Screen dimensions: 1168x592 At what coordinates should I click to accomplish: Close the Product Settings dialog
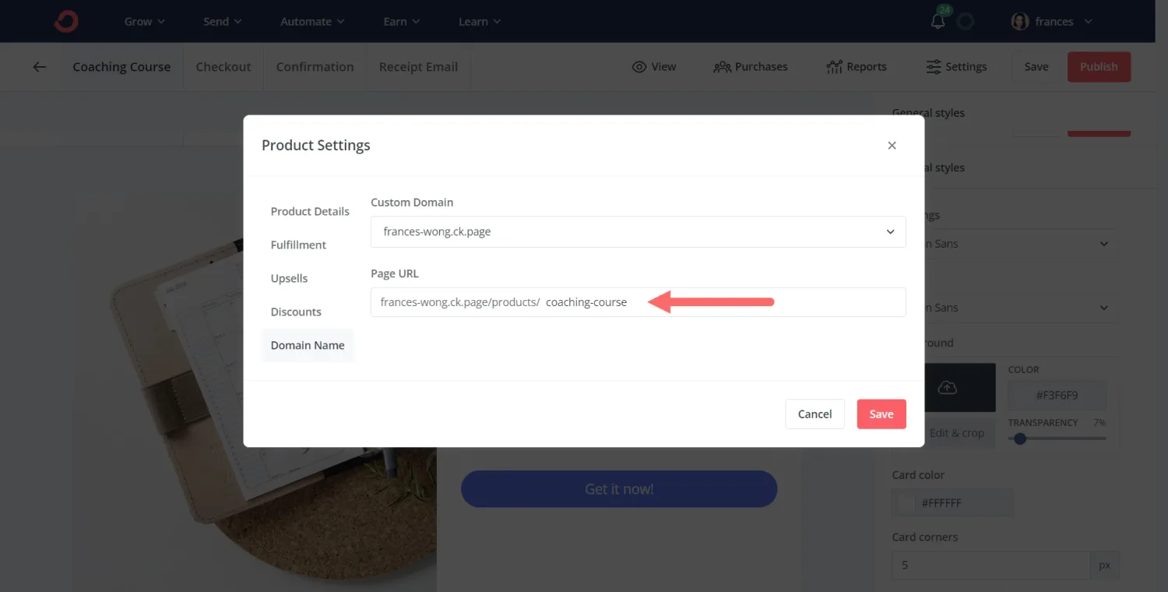[x=892, y=146]
